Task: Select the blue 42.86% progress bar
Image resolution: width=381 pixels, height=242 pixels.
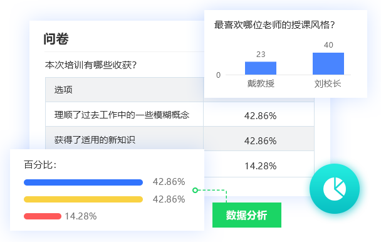Action: (x=83, y=182)
